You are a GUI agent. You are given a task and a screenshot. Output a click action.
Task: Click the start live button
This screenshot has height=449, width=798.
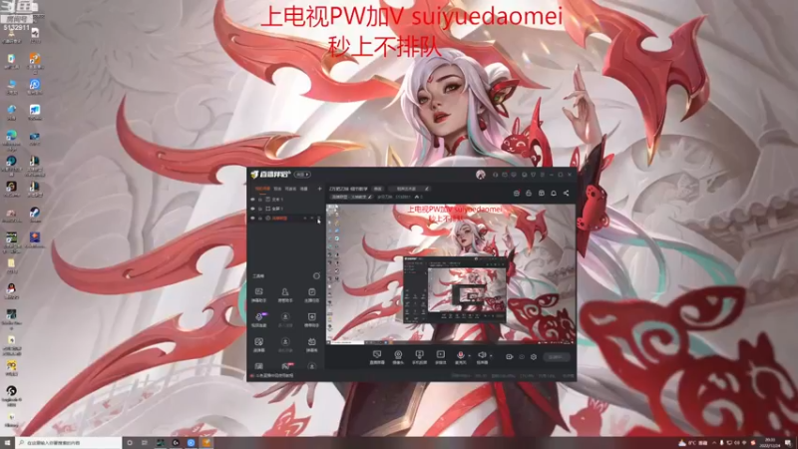556,357
